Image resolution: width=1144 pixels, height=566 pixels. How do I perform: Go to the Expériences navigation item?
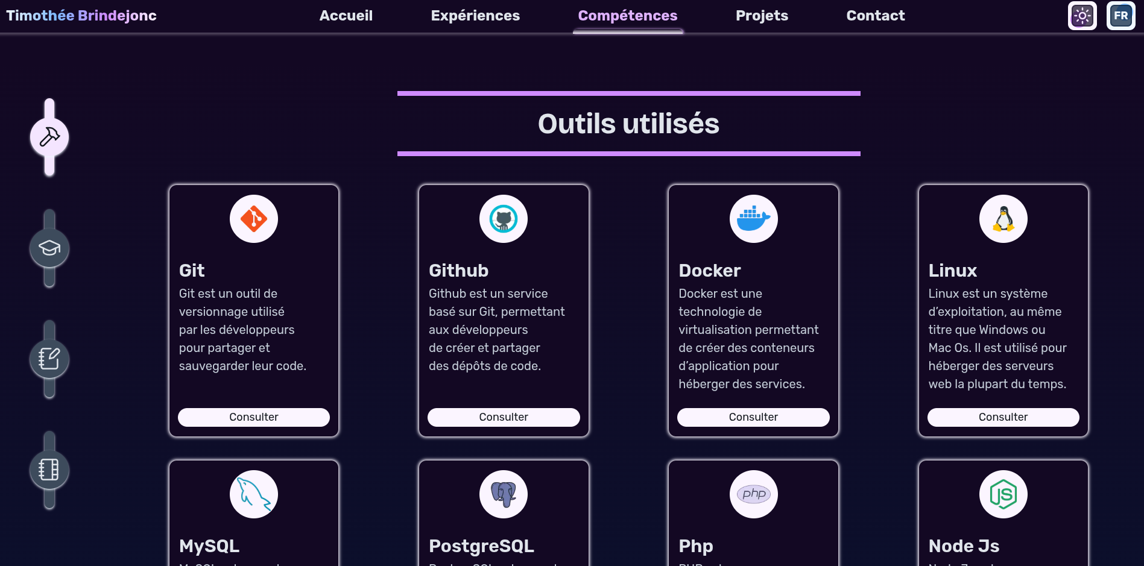(475, 16)
